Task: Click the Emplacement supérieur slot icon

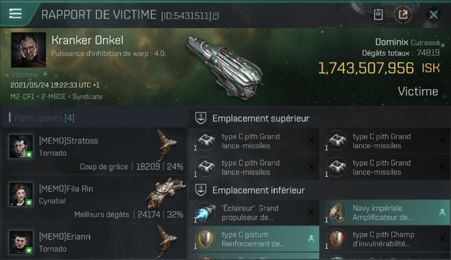Action: (201, 118)
